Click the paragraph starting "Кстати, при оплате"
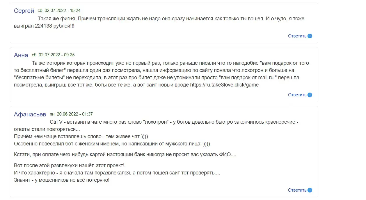366x200 pixels. (125, 155)
